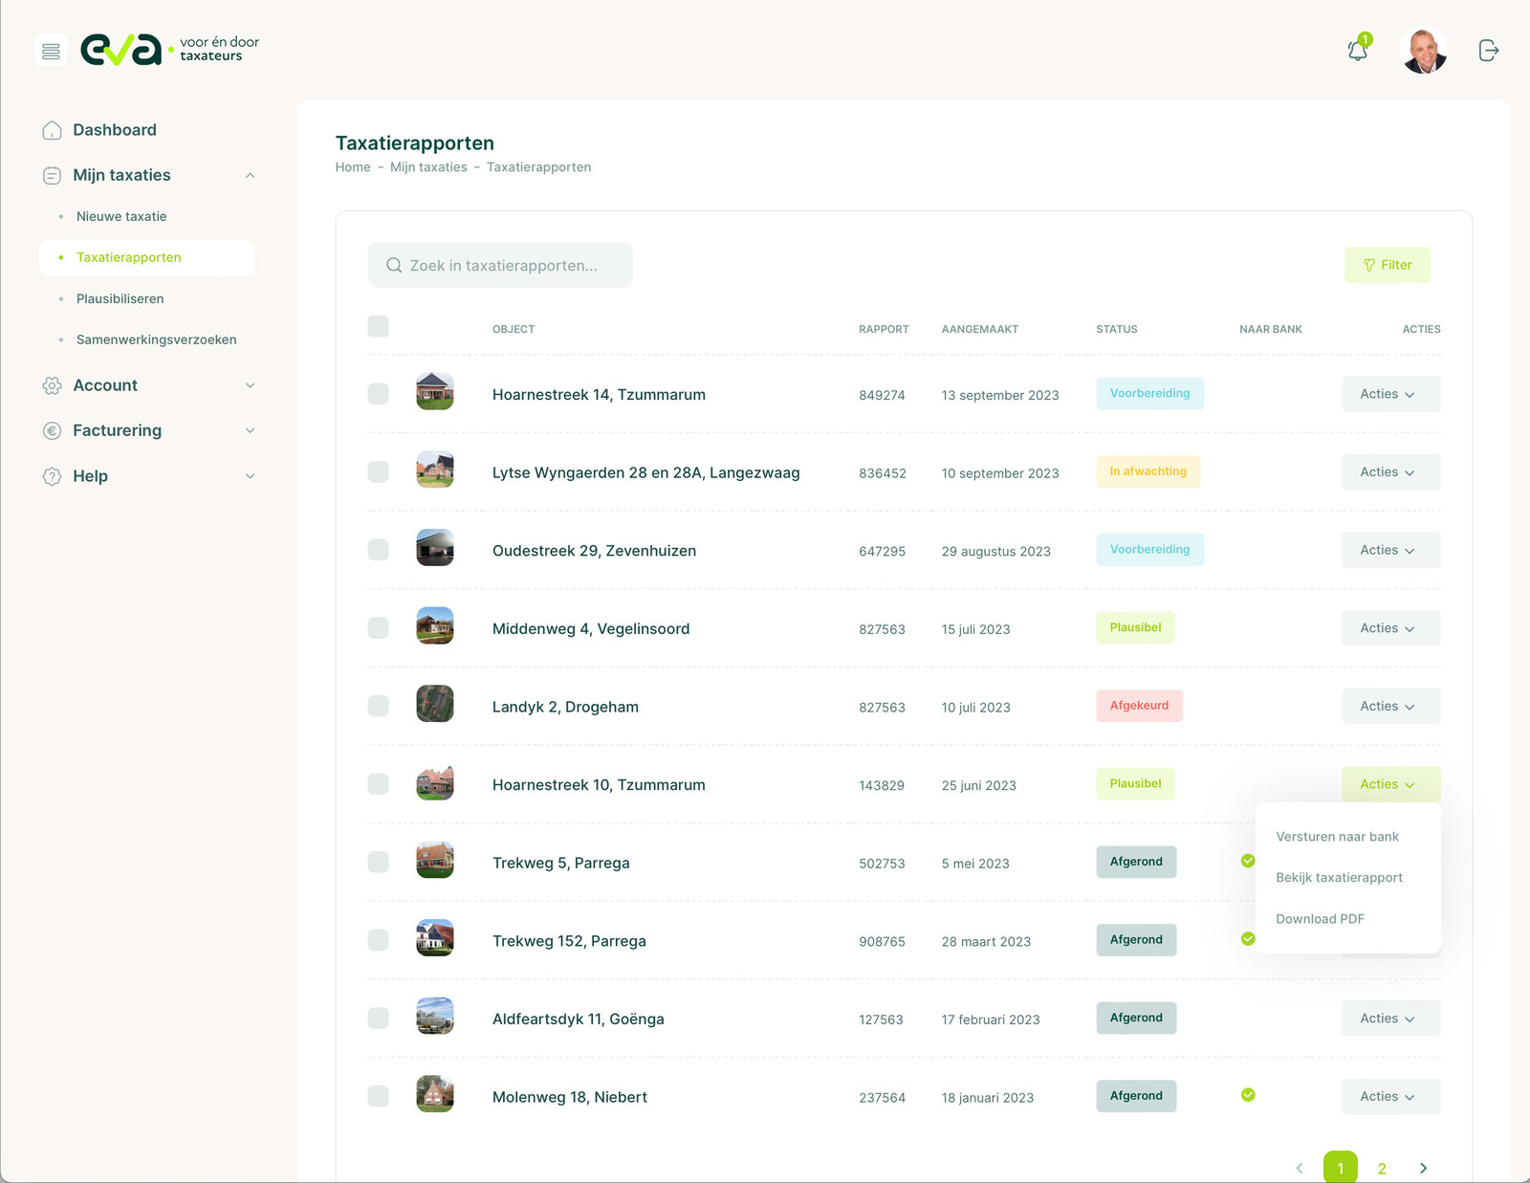Click the Facturering euro icon
Image resolution: width=1530 pixels, height=1183 pixels.
[53, 430]
